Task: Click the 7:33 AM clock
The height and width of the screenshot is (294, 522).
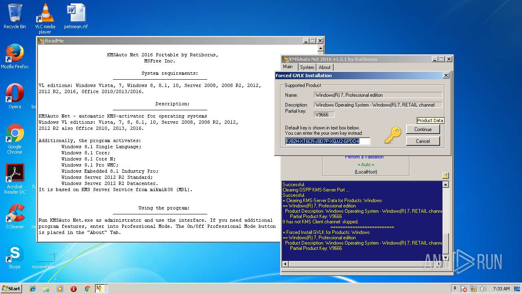Action: click(501, 289)
